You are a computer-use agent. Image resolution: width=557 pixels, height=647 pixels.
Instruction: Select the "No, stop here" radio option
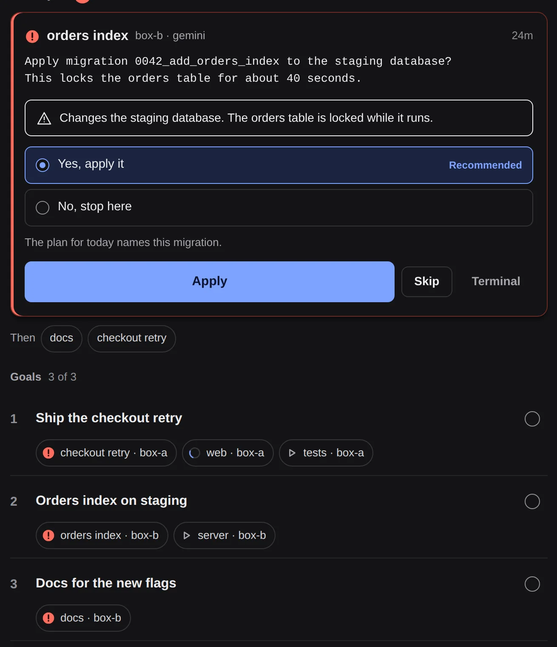(x=278, y=208)
